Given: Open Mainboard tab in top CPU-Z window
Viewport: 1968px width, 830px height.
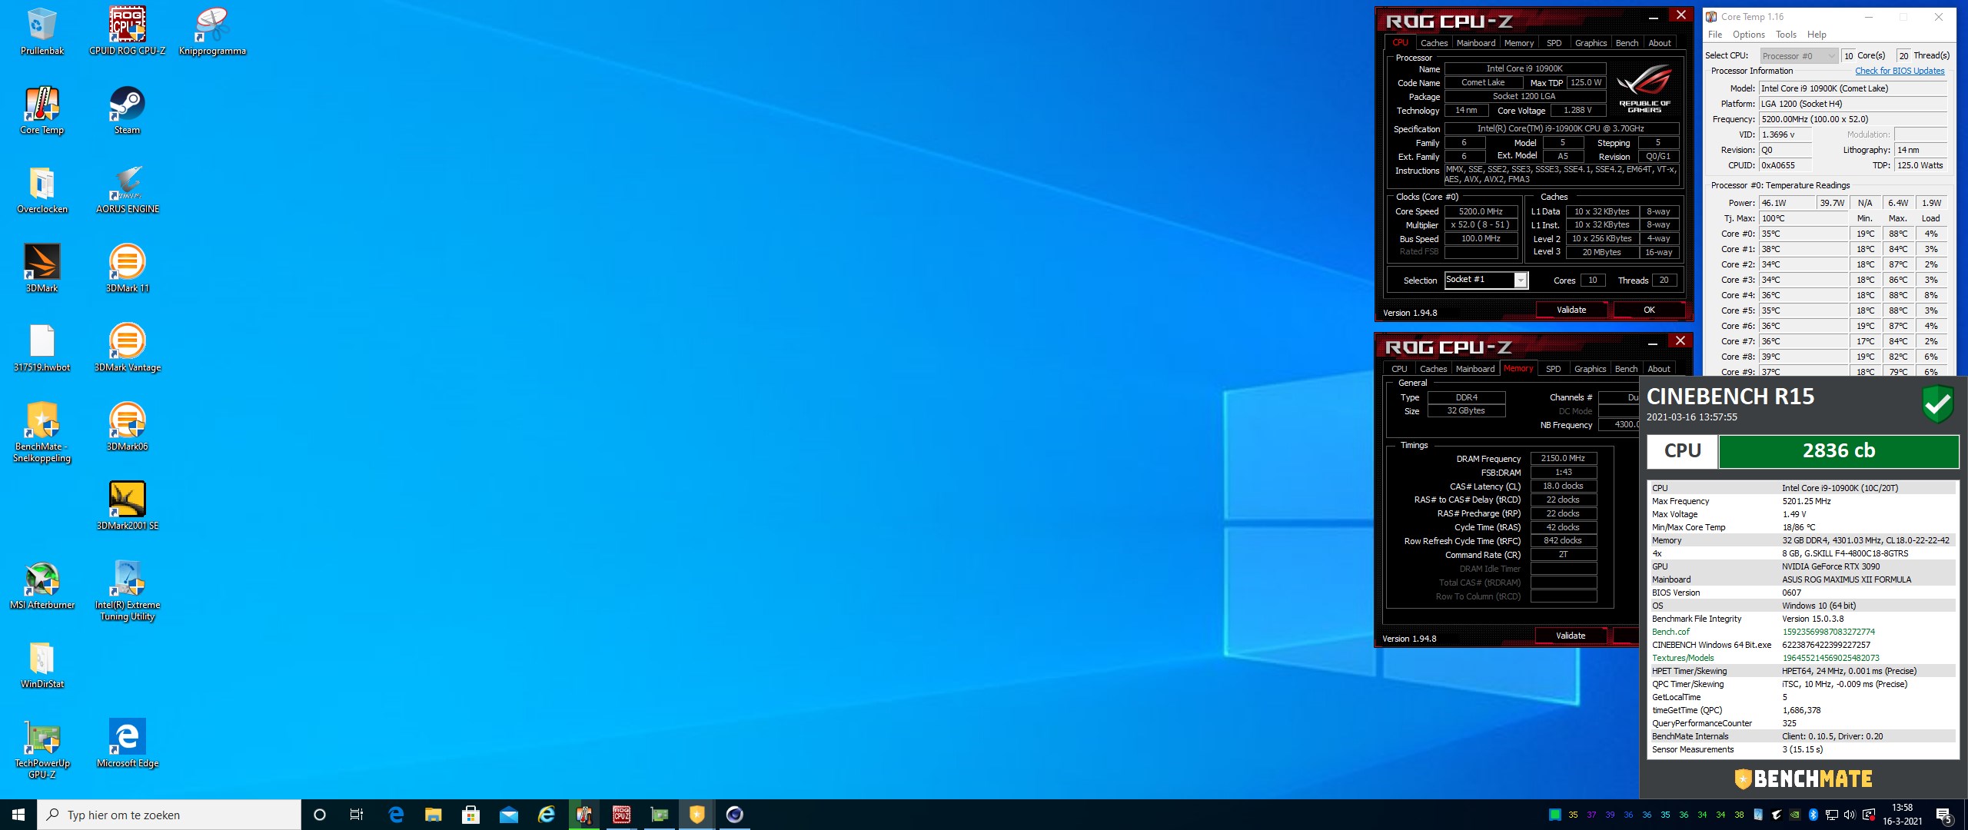Looking at the screenshot, I should coord(1476,43).
